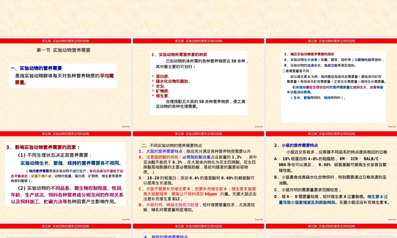Click line (1) 不同生理状态决定其营养需要
Screen dimensions: 397x238
[x=55, y=155]
